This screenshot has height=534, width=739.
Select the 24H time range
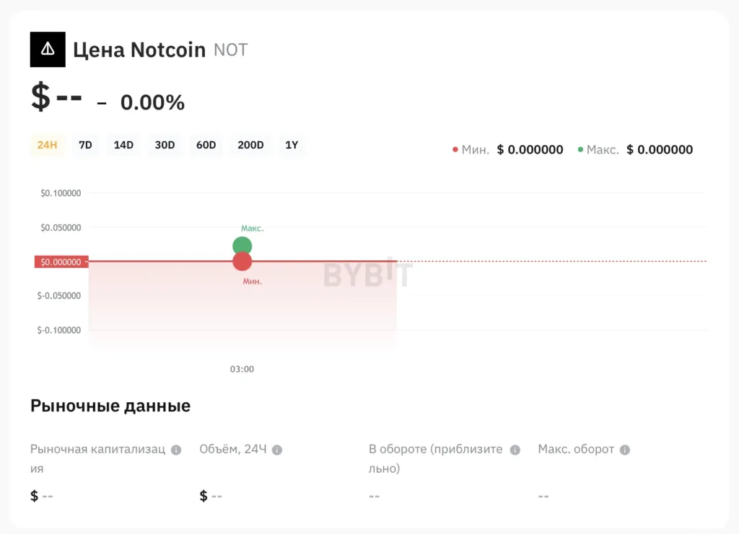pos(48,145)
